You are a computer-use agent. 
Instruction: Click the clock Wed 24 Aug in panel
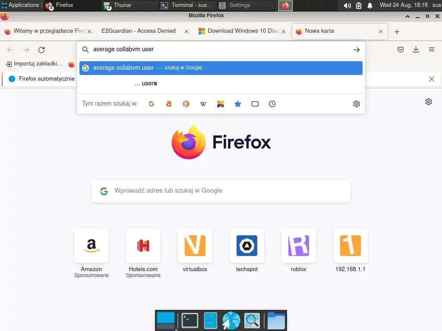(404, 5)
